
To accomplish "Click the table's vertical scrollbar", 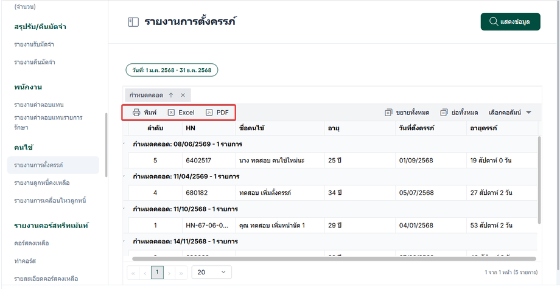I will (x=539, y=180).
